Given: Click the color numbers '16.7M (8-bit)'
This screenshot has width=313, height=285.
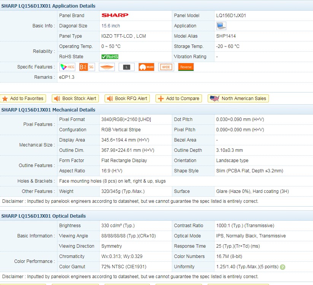Looking at the screenshot, I should click(229, 256).
